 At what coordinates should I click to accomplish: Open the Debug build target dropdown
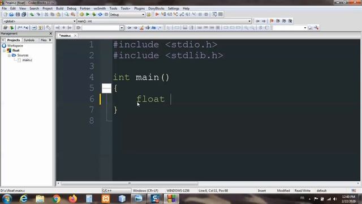[x=127, y=15]
